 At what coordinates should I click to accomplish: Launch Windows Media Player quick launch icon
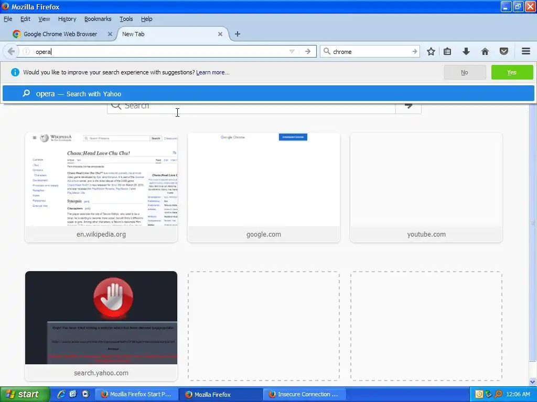(x=85, y=394)
